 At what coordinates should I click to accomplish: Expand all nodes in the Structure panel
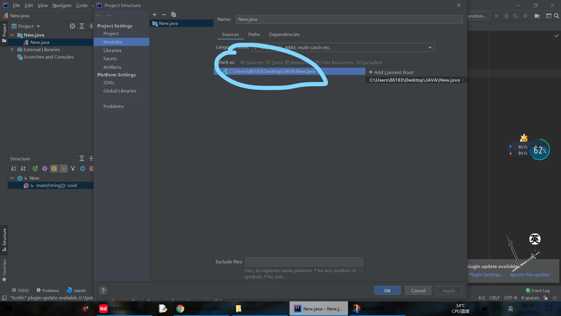(x=82, y=158)
